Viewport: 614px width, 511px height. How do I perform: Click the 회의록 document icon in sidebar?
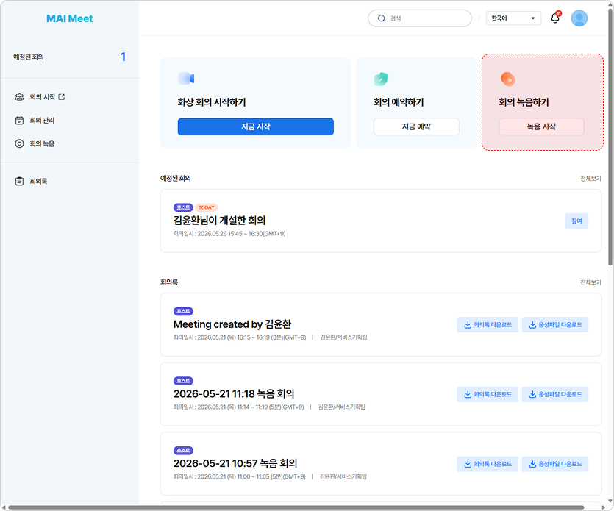coord(19,182)
